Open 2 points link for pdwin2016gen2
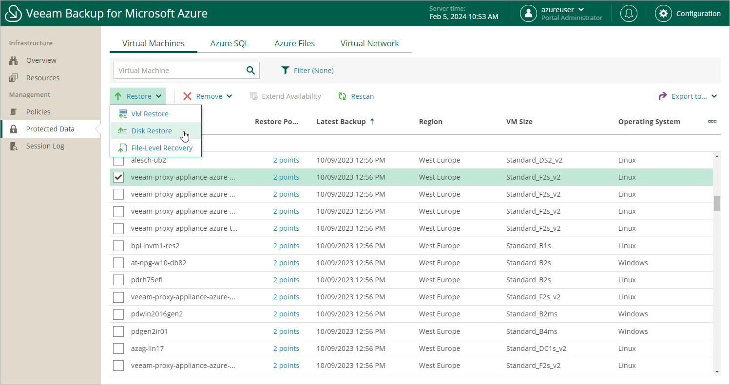Viewport: 730px width, 385px height. coord(286,314)
